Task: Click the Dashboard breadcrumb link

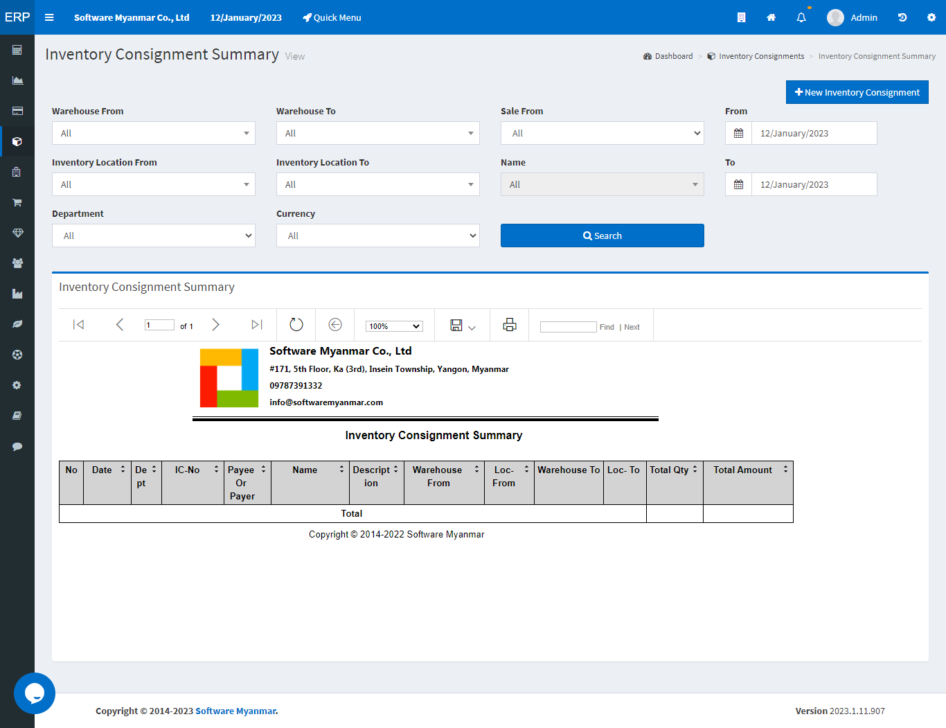Action: point(668,56)
